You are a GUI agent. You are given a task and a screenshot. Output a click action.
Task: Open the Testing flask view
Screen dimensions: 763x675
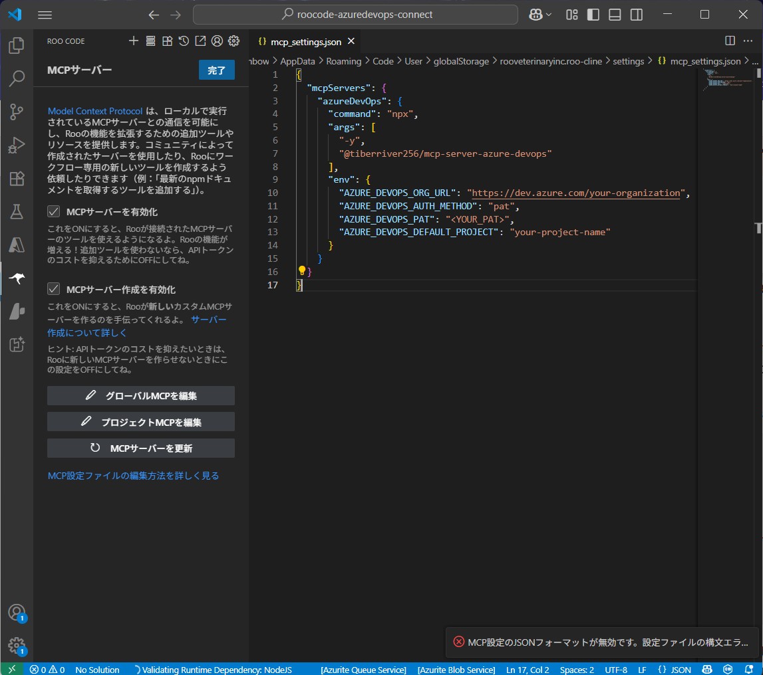(x=17, y=211)
